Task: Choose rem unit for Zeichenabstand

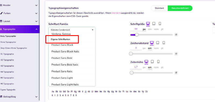Action: click(156, 48)
